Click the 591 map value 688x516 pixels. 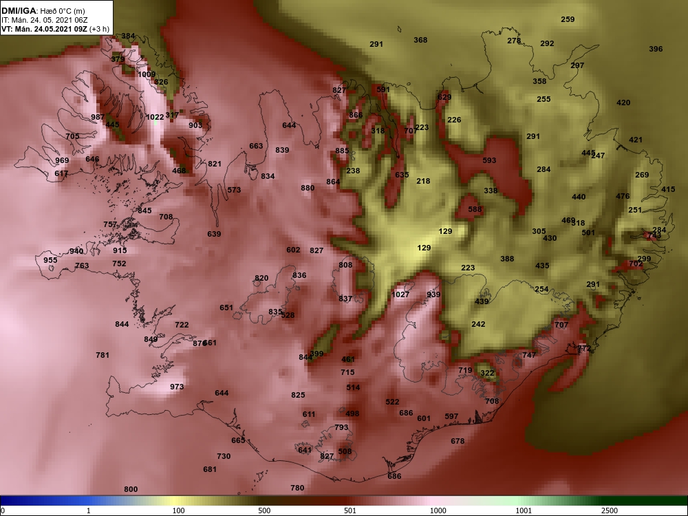click(x=383, y=89)
